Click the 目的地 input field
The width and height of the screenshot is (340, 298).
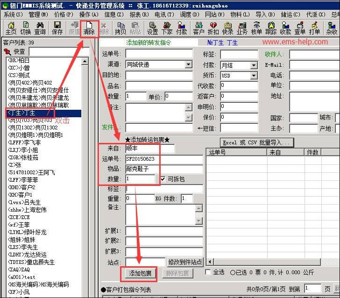click(x=159, y=75)
